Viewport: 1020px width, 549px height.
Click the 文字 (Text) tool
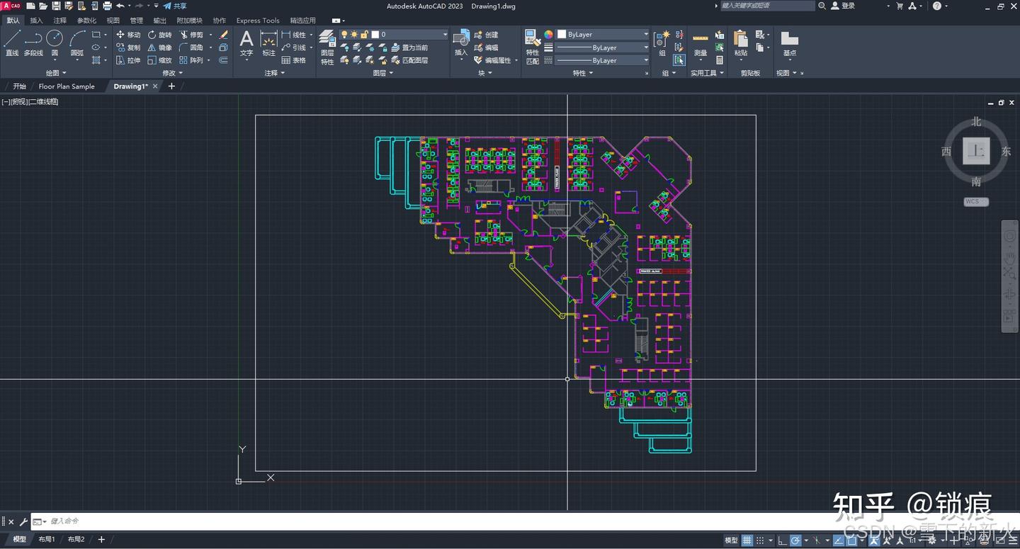(x=246, y=43)
